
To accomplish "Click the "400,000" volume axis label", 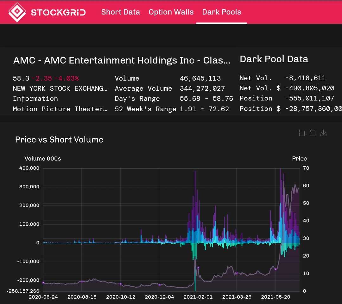I will pos(29,168).
